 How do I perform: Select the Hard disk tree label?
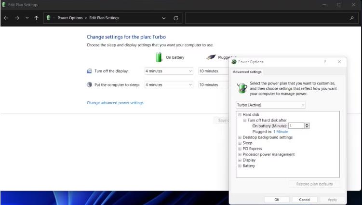pos(251,115)
